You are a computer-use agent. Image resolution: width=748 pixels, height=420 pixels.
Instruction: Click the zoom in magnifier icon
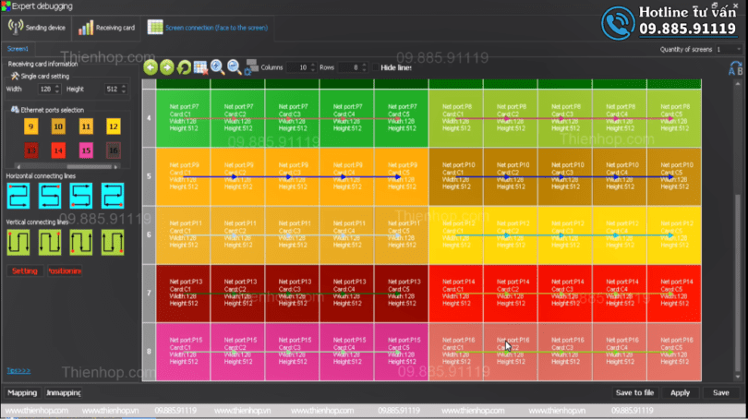tap(217, 66)
